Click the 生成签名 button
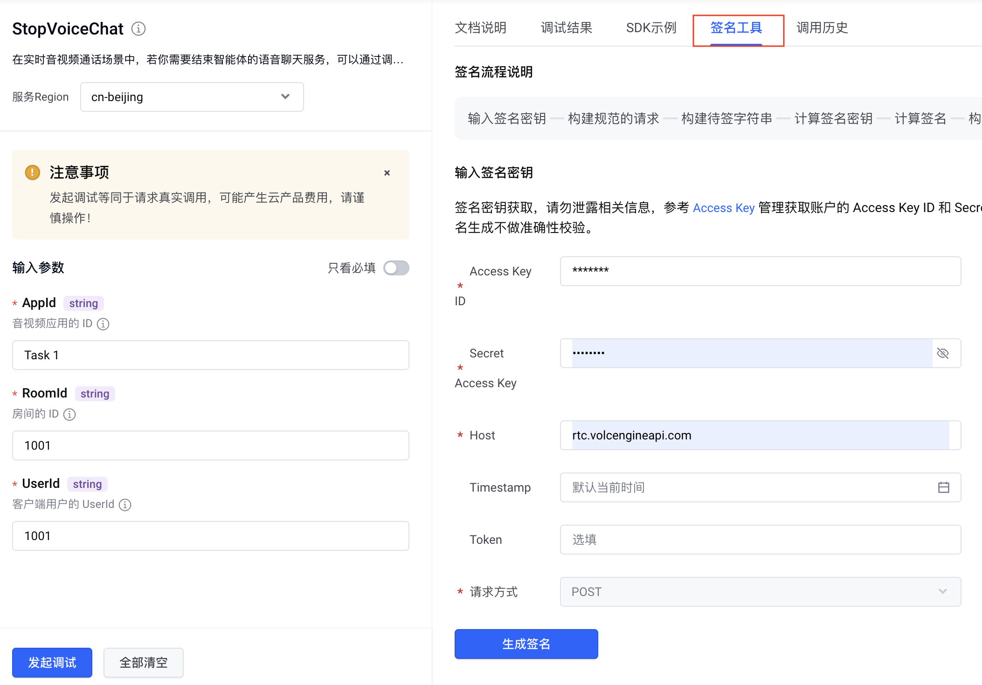This screenshot has width=982, height=685. 526,644
